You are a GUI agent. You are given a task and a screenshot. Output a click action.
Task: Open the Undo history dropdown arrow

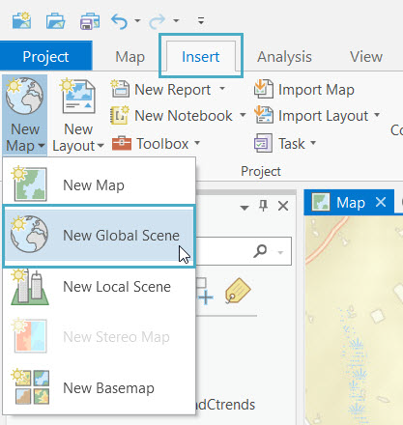(137, 21)
